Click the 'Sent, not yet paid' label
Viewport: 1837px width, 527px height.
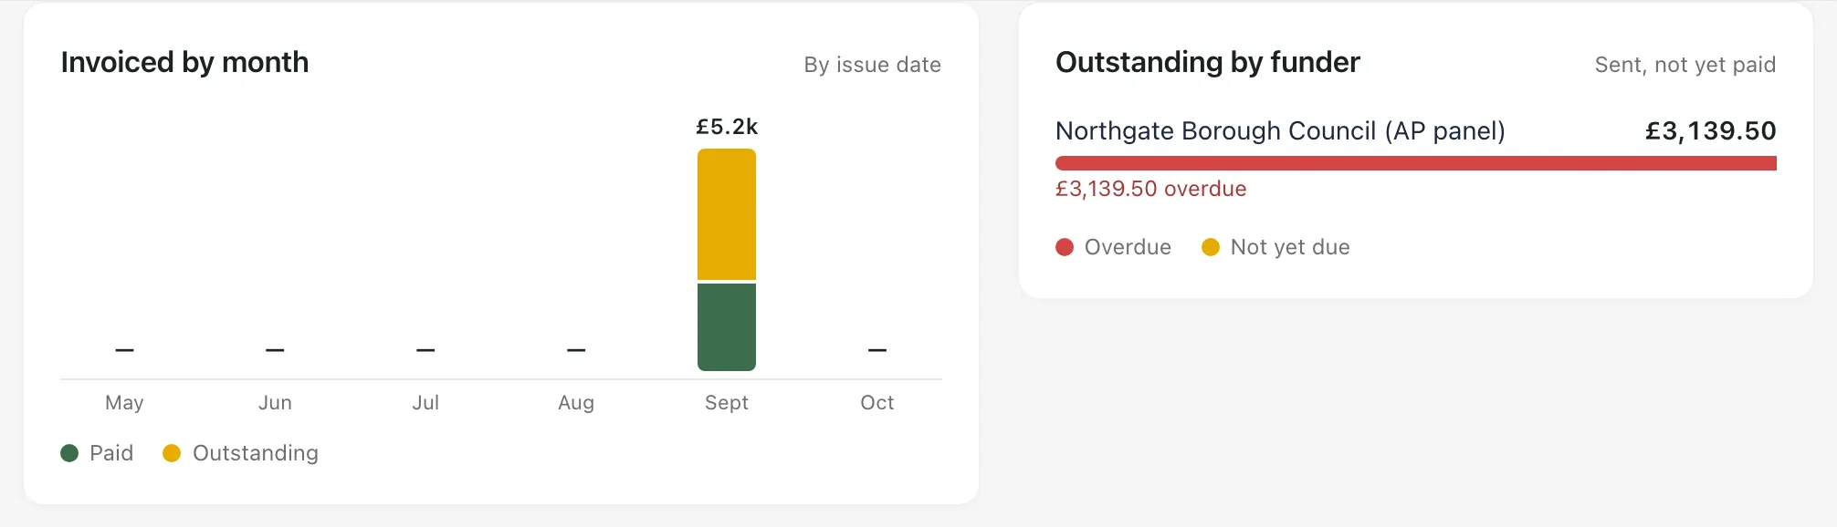[1685, 65]
